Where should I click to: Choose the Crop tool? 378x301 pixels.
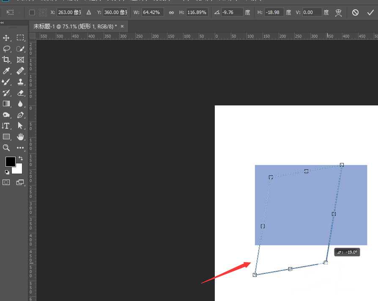tap(6, 60)
